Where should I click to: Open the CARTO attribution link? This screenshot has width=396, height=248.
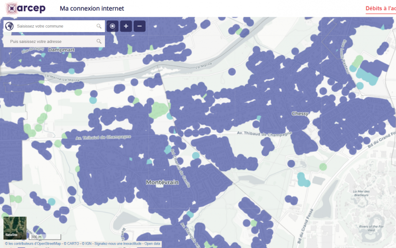pyautogui.click(x=71, y=244)
